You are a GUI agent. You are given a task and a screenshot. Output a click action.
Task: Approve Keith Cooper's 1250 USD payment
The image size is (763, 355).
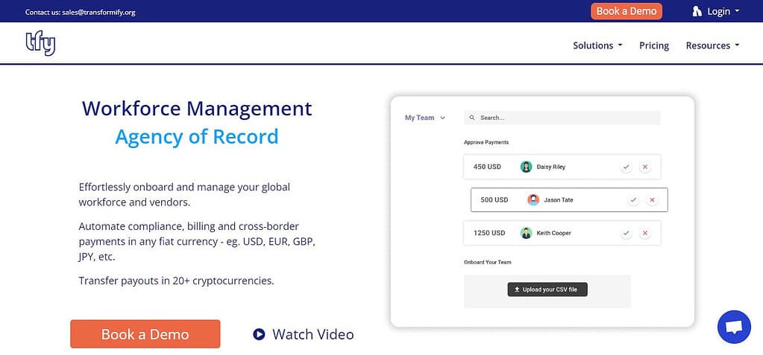(x=627, y=233)
